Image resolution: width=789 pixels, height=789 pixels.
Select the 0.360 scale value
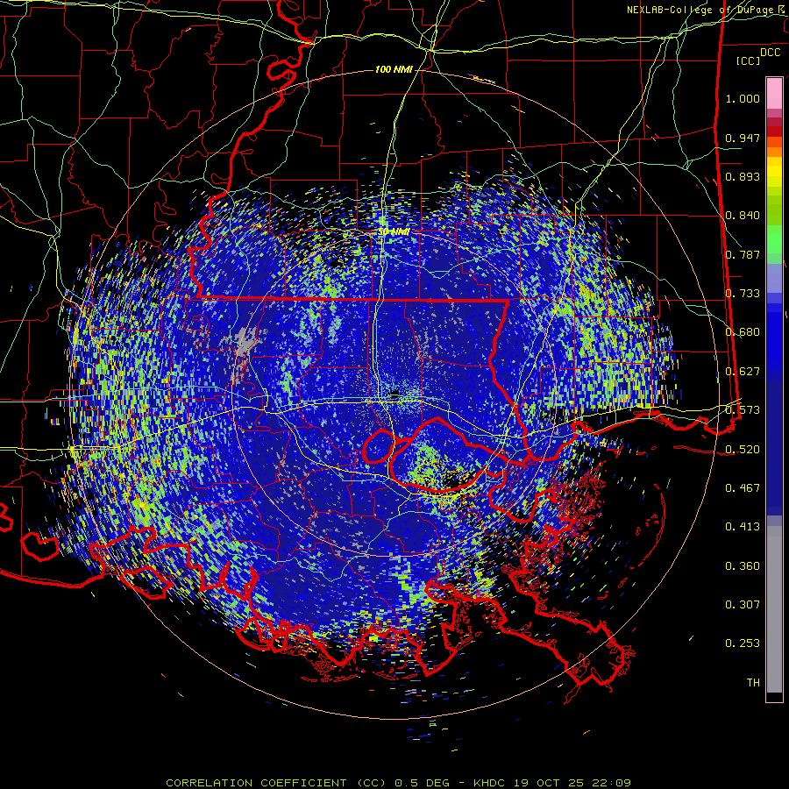tap(743, 566)
